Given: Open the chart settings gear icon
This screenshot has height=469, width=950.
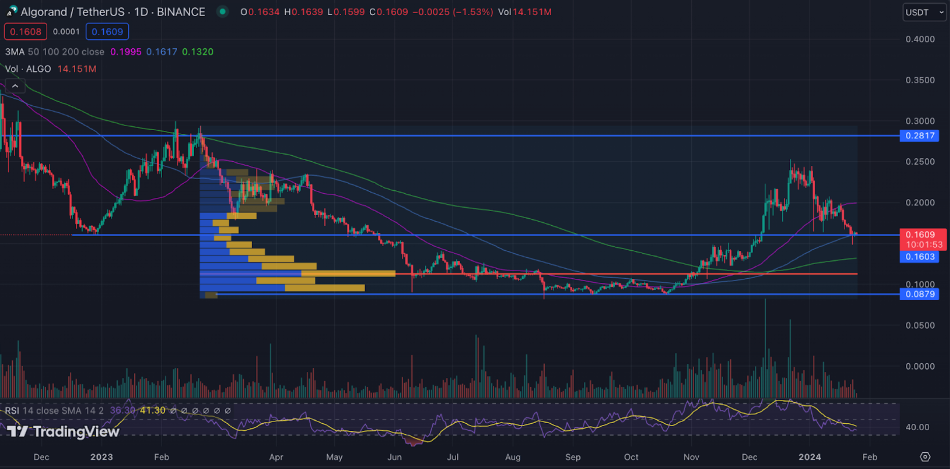Looking at the screenshot, I should [925, 457].
